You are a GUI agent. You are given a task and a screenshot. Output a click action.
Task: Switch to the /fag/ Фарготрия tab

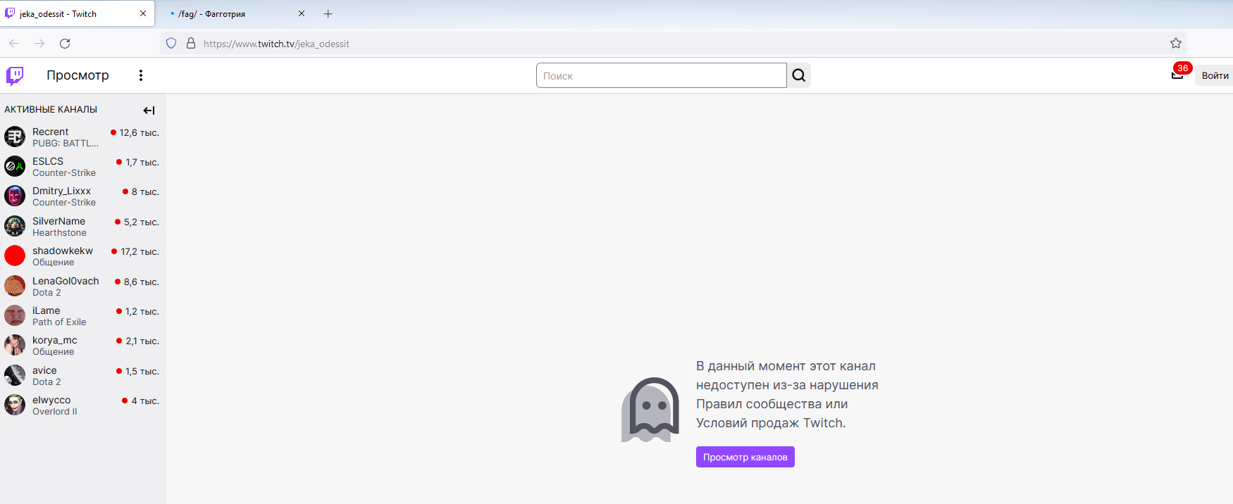(235, 14)
